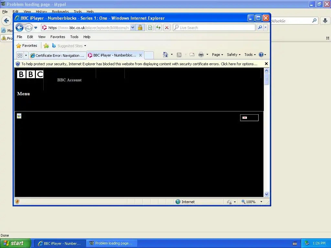This screenshot has width=331, height=248.
Task: Click the security lock icon in address bar
Action: pyautogui.click(x=140, y=27)
